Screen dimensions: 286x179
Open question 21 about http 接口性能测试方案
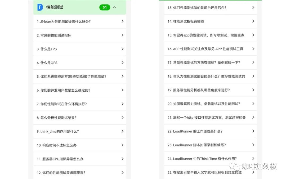pos(211,118)
